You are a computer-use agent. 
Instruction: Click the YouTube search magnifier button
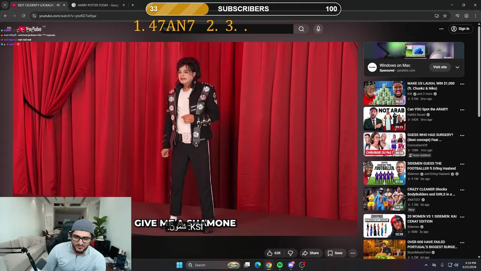[x=301, y=29]
